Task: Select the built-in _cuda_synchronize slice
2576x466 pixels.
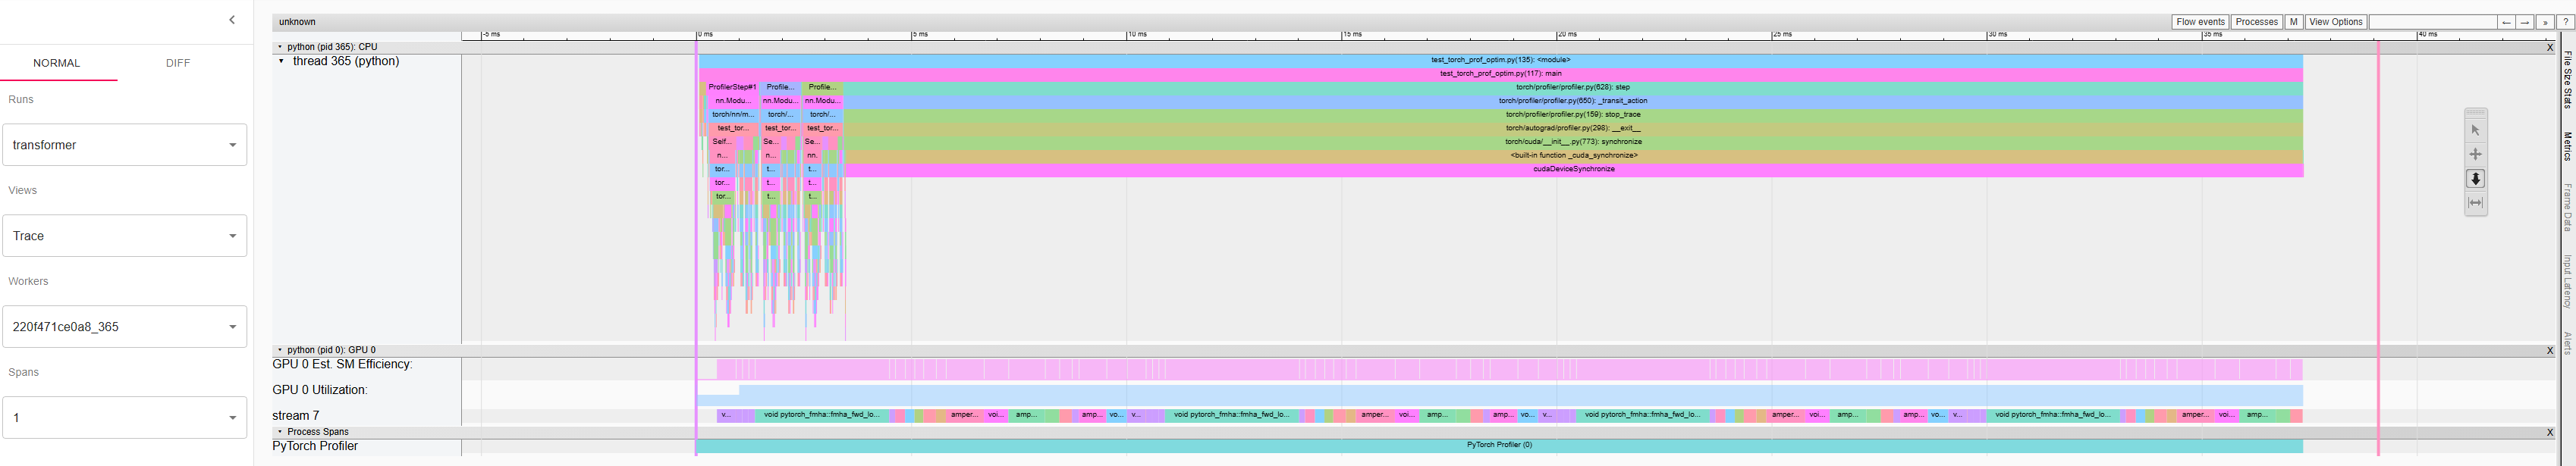Action: pyautogui.click(x=1572, y=155)
